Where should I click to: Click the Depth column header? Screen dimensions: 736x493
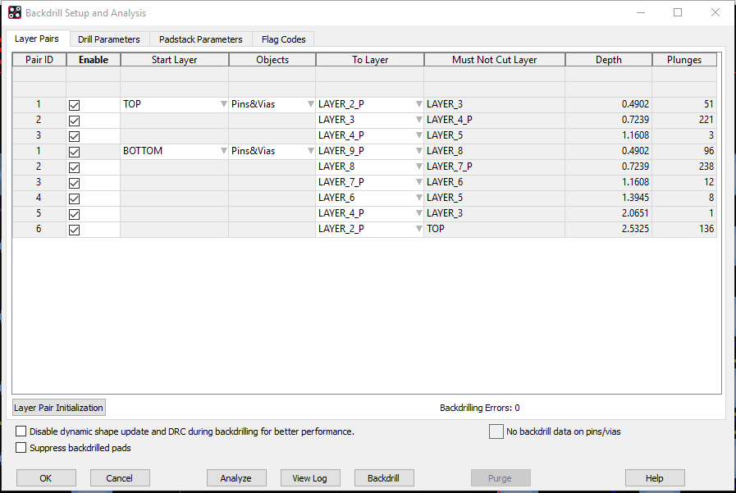click(608, 60)
